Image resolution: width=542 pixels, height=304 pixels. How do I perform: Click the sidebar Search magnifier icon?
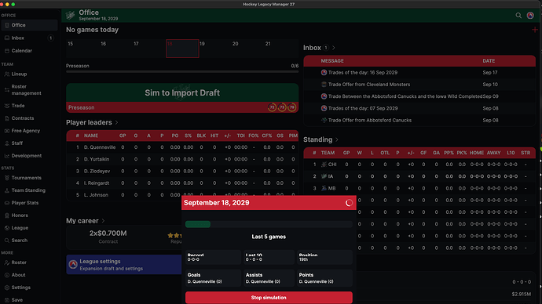[x=7, y=241]
